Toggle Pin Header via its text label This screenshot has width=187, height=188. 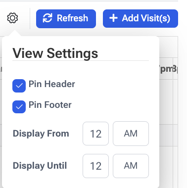pos(52,84)
